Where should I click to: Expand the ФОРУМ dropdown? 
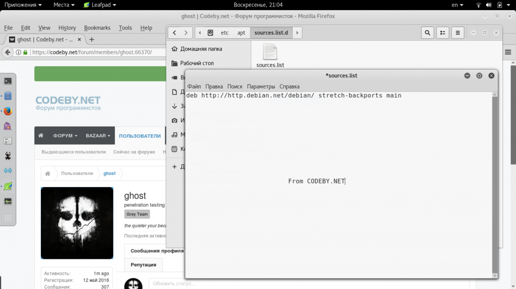(65, 135)
